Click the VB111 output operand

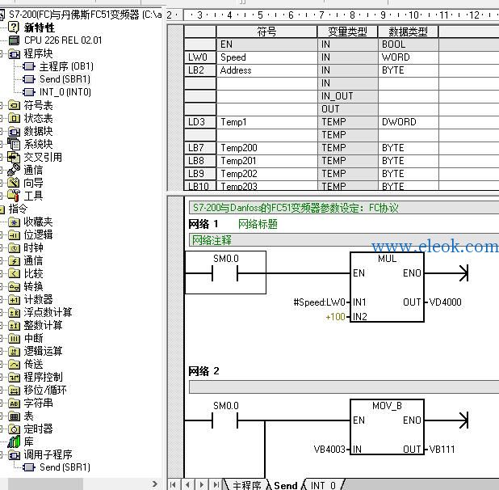(442, 450)
